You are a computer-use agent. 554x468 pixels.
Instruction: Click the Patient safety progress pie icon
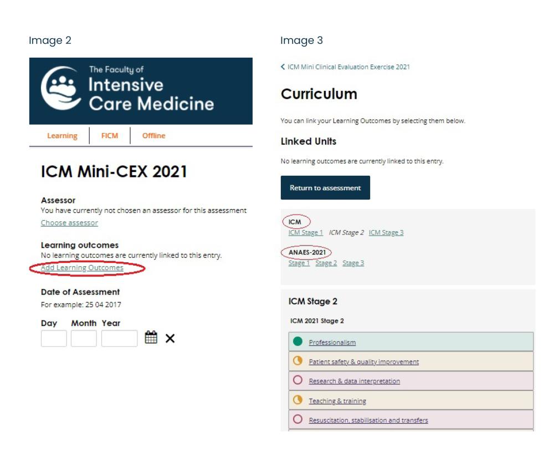click(x=298, y=361)
